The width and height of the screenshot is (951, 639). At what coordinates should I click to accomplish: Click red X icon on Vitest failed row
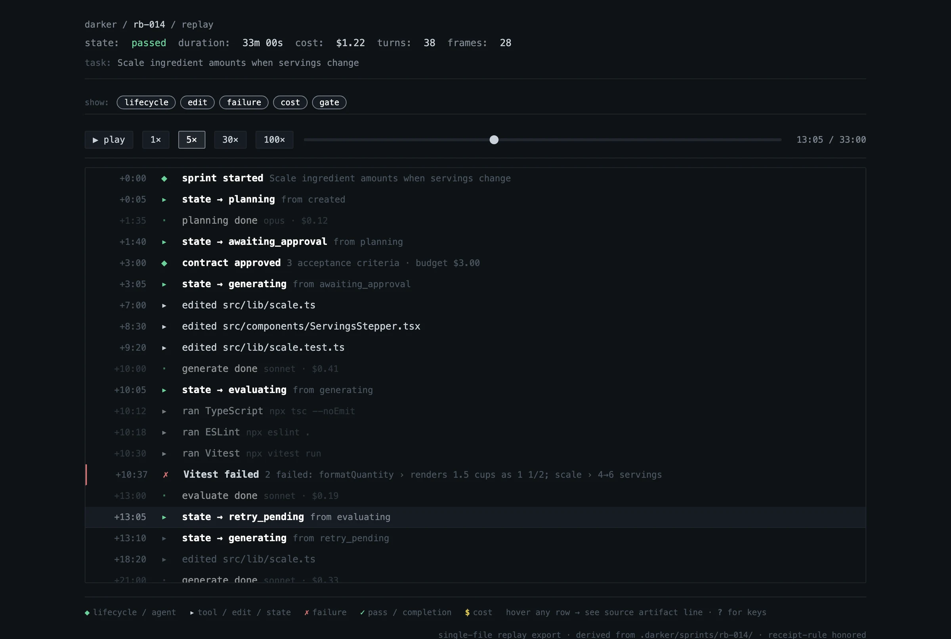click(166, 475)
